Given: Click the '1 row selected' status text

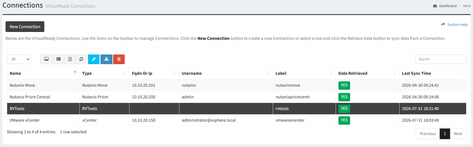Looking at the screenshot, I should (x=73, y=132).
